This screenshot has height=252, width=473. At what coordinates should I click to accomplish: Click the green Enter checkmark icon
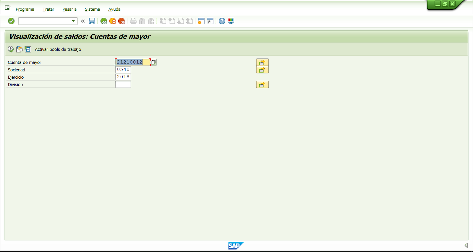pos(11,21)
